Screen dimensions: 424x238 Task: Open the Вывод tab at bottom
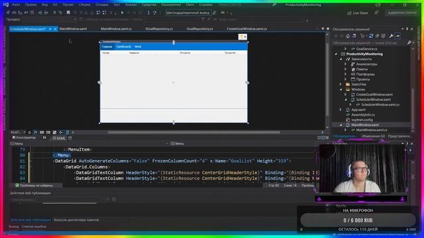pos(13,227)
